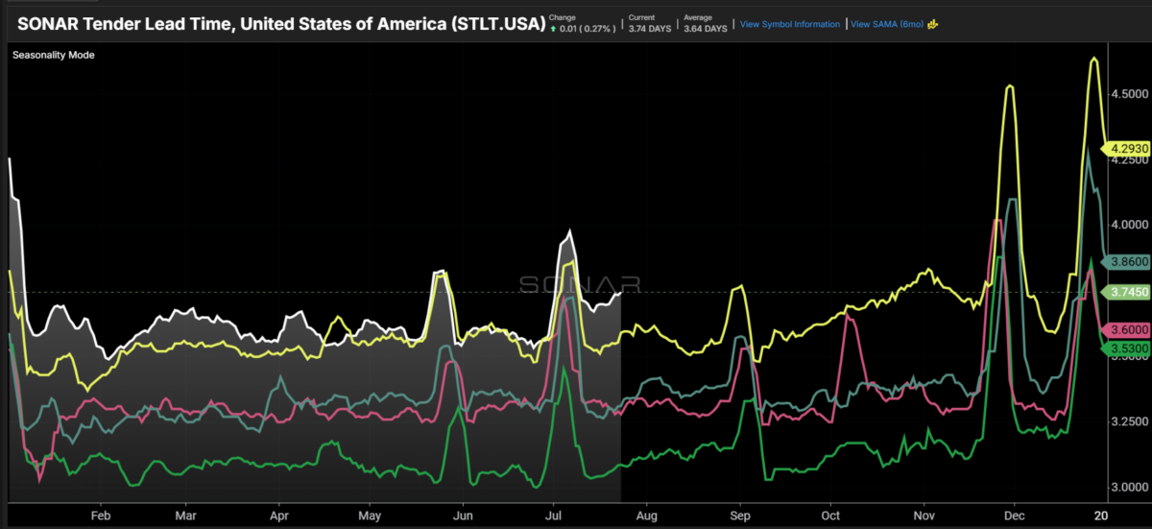Viewport: 1152px width, 529px height.
Task: Click the yellow SAMA chart icon
Action: pyautogui.click(x=932, y=24)
